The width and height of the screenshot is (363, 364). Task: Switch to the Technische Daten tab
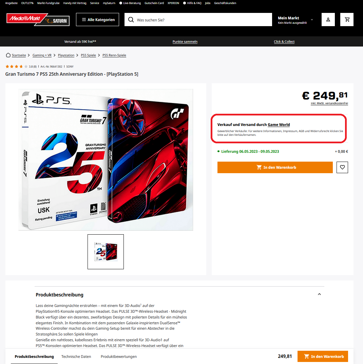click(76, 356)
